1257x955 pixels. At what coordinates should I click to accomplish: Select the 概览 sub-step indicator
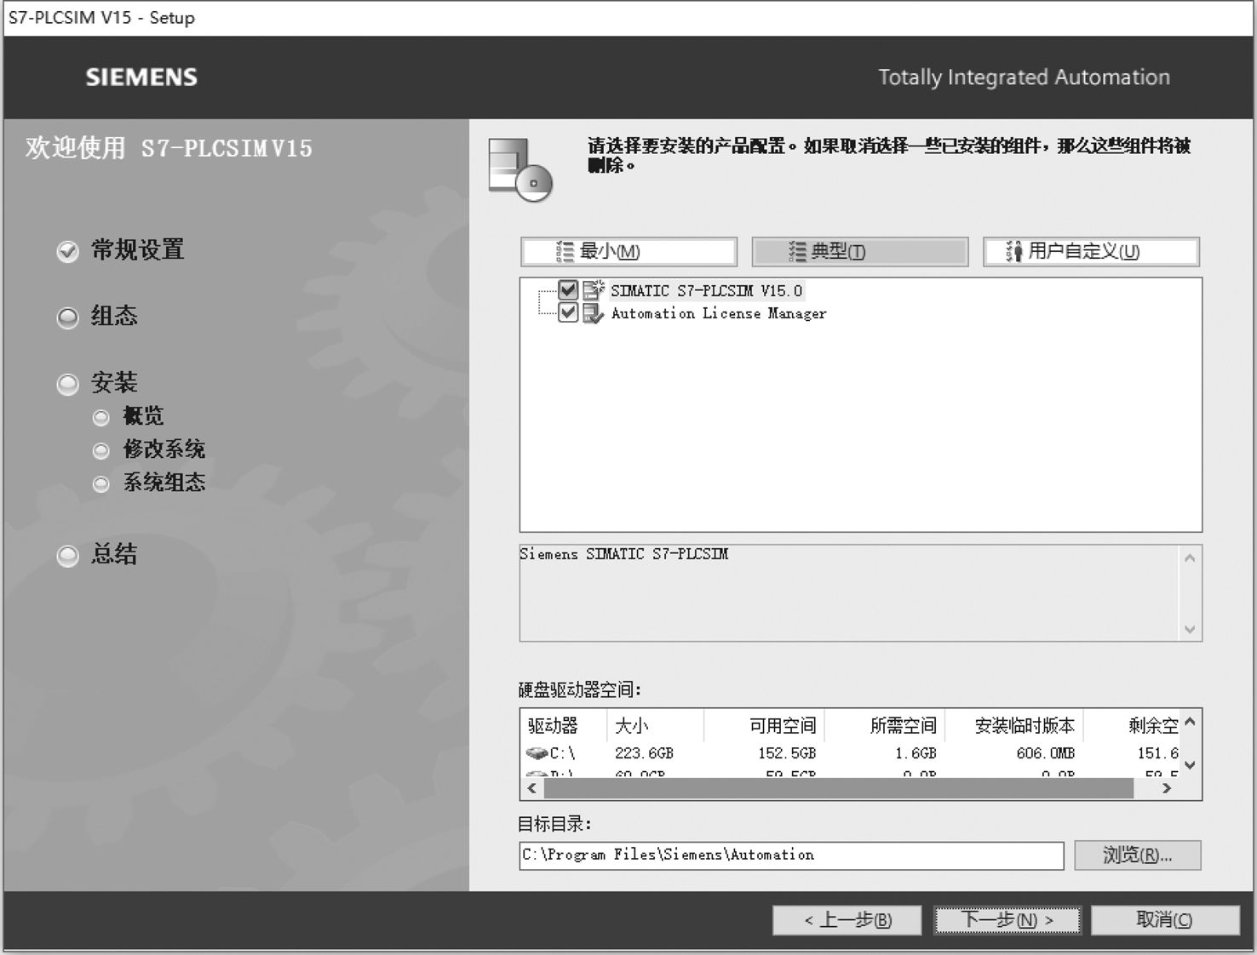[101, 418]
